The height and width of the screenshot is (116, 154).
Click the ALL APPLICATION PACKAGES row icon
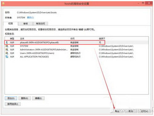click(x=7, y=56)
